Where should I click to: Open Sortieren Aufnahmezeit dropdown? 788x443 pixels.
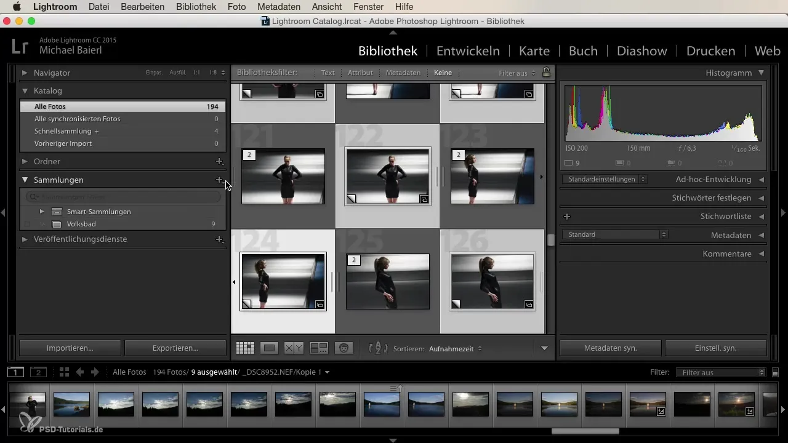(x=456, y=349)
